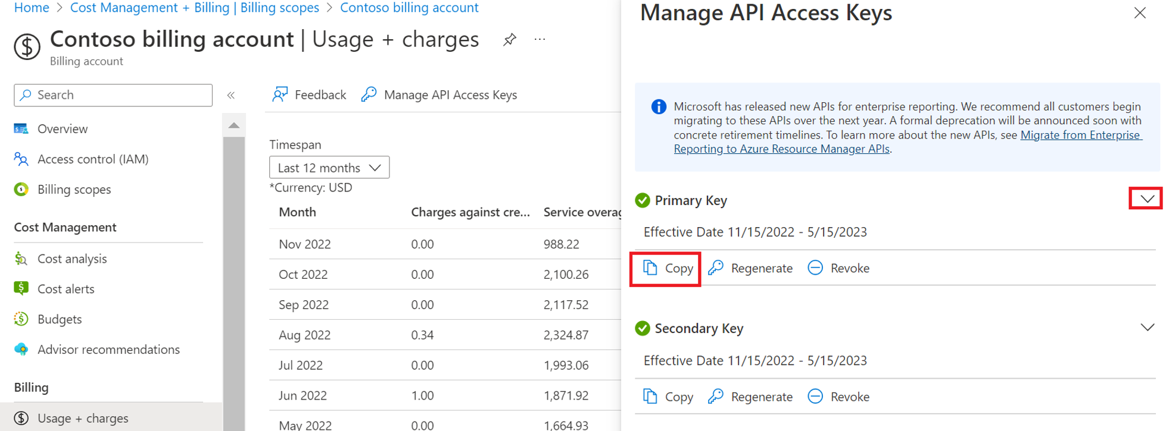Open Manage API Access Keys

click(439, 95)
